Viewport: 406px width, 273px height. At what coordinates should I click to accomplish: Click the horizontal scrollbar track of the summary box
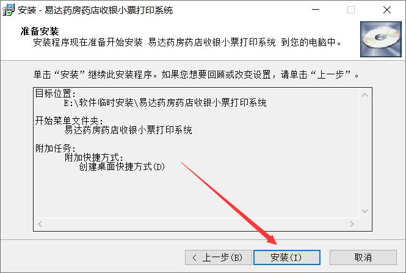tap(196, 224)
